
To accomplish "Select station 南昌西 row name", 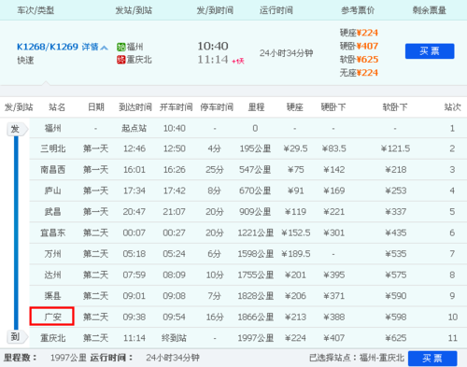I will click(x=52, y=170).
